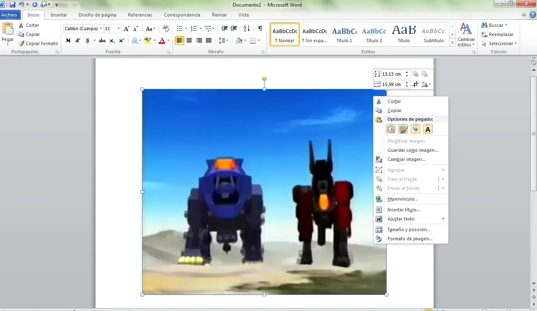537x311 pixels.
Task: Toggle show paragraph marks (¶)
Action: coord(260,29)
